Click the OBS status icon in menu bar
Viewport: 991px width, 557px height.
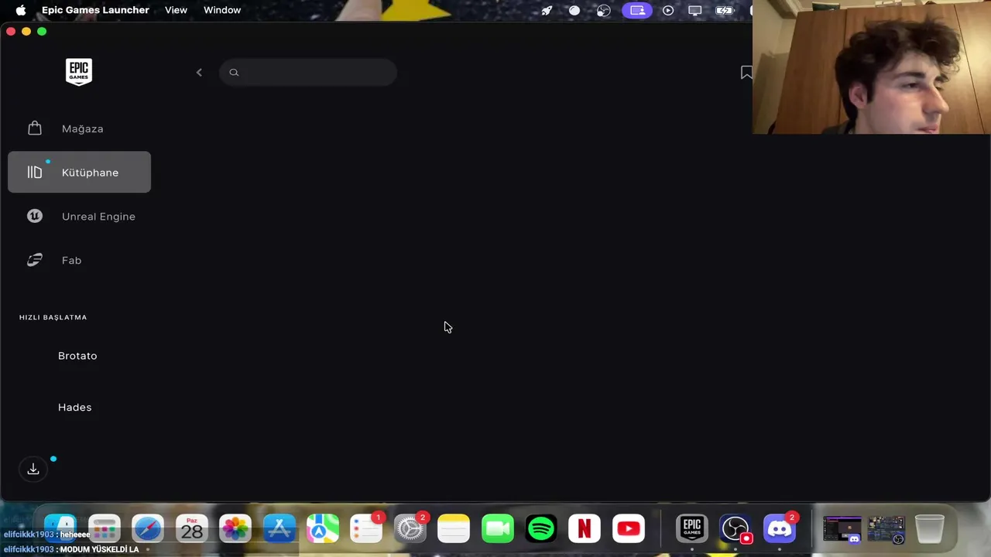[x=604, y=10]
